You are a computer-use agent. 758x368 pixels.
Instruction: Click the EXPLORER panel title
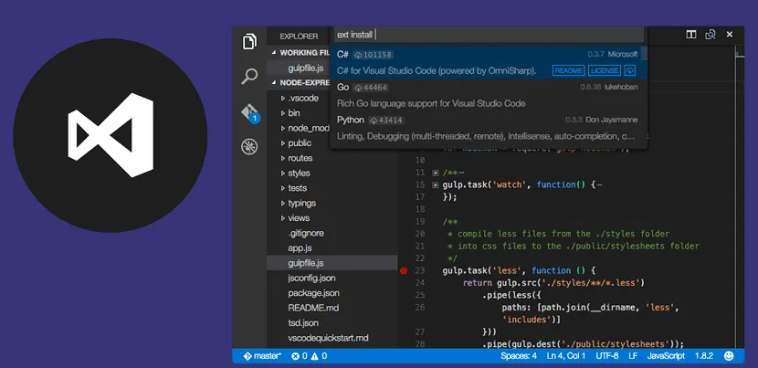pyautogui.click(x=299, y=37)
